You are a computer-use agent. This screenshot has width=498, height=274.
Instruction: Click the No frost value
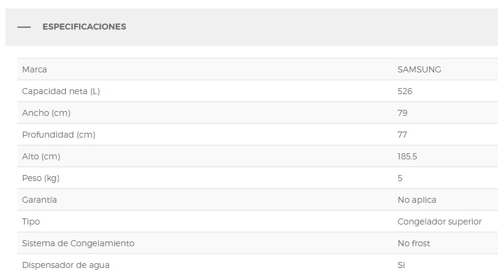[414, 243]
